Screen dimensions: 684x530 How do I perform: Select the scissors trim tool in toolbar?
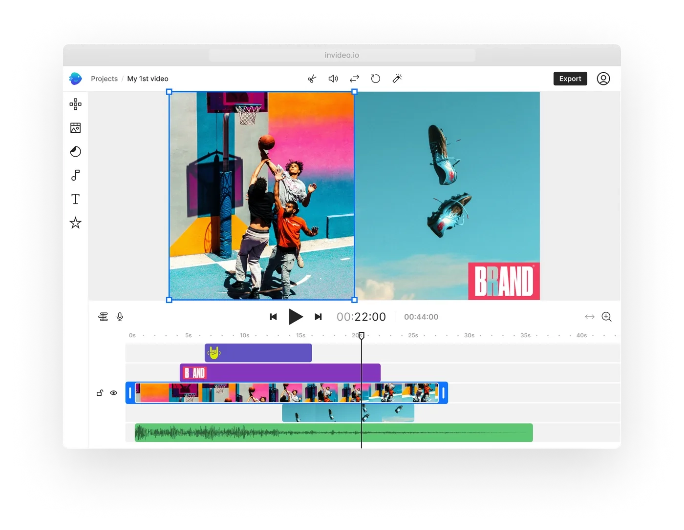tap(312, 78)
